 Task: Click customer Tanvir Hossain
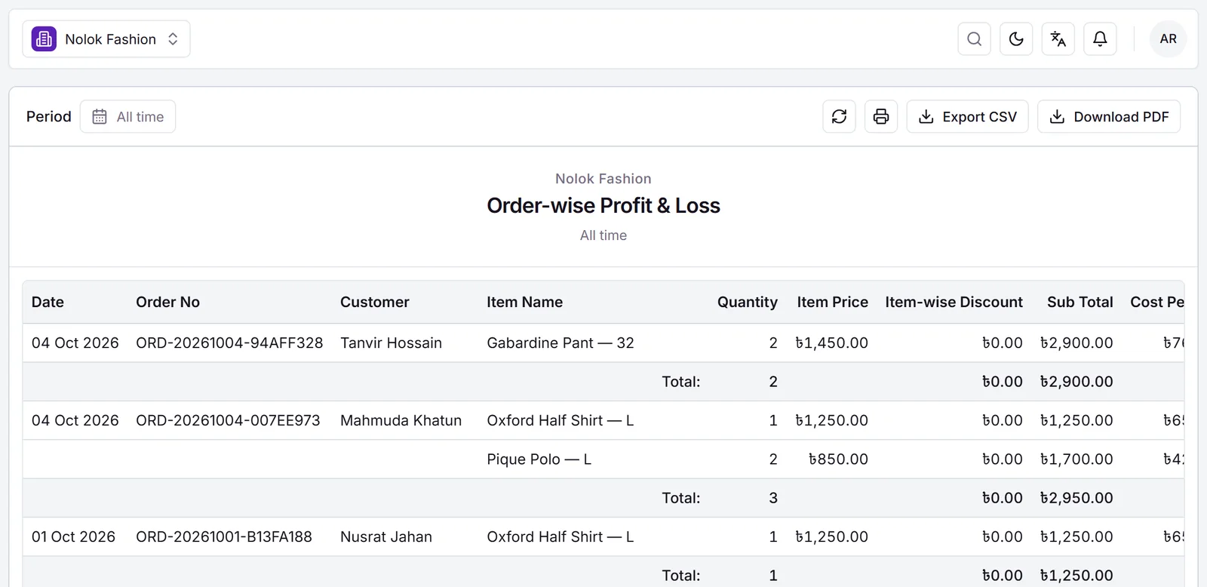click(391, 343)
